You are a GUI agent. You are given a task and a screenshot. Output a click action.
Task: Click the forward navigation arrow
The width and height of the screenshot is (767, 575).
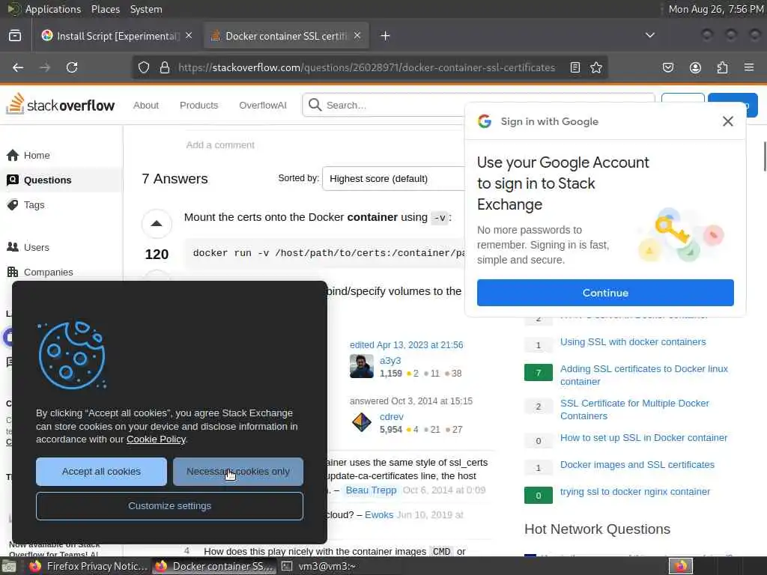[45, 67]
